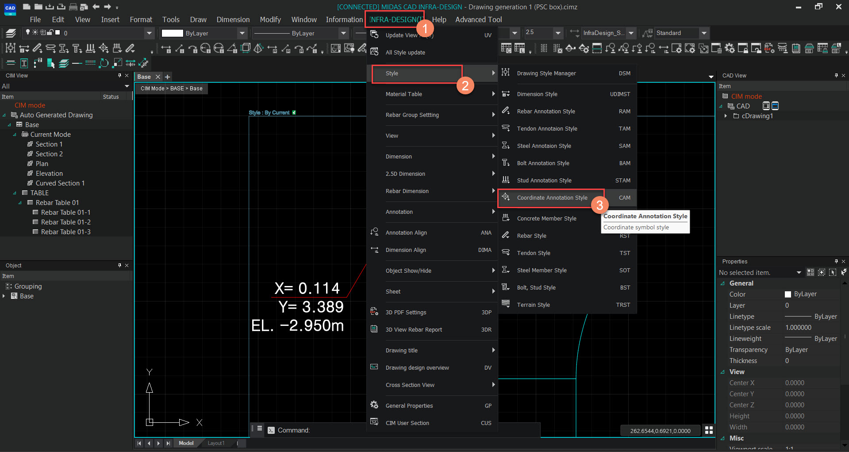
Task: Click the Drawing Style Manager icon in submenu
Action: 506,73
